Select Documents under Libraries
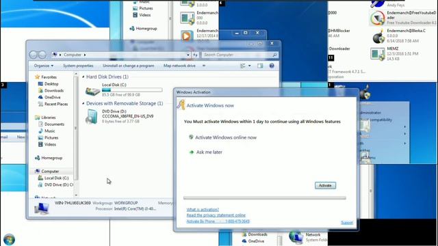This screenshot has width=438, height=246. point(54,124)
